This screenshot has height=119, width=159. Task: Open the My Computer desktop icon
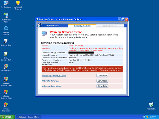click(x=6, y=3)
